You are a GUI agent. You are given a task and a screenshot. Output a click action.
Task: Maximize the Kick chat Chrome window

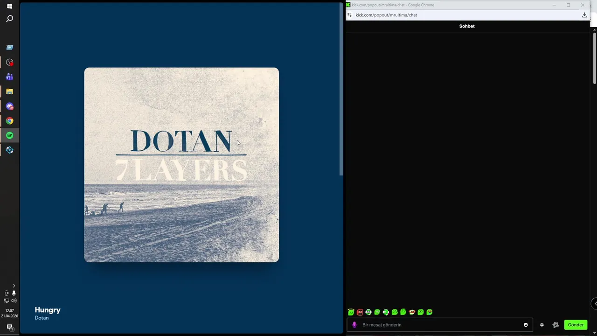(x=568, y=5)
